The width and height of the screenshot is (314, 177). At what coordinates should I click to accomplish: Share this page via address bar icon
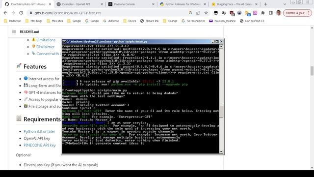tap(198, 13)
